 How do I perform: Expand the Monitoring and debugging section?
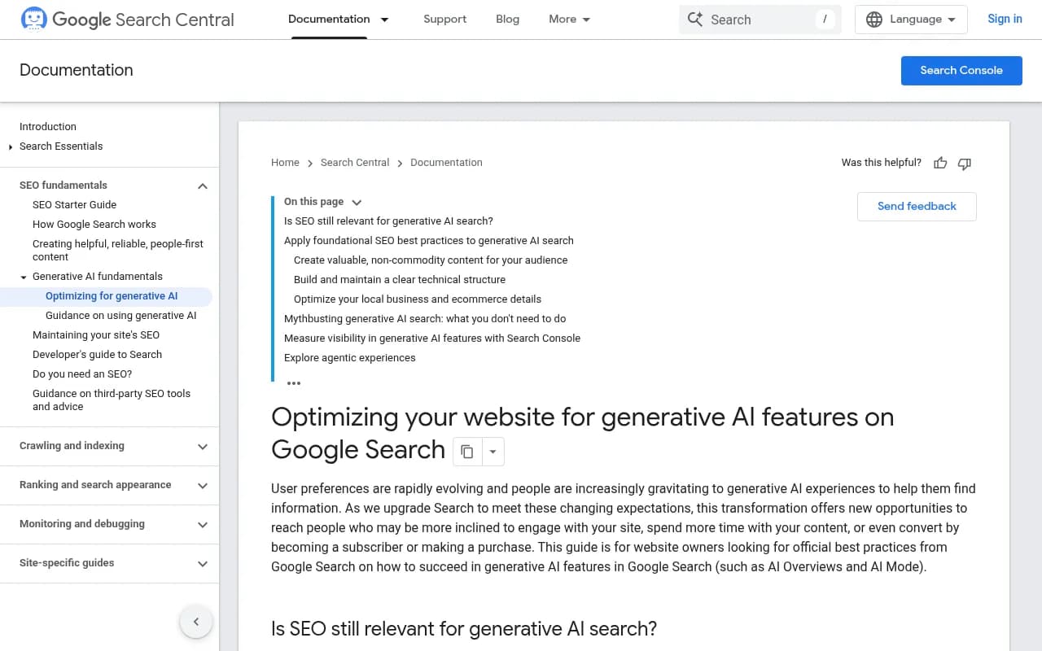(x=203, y=525)
